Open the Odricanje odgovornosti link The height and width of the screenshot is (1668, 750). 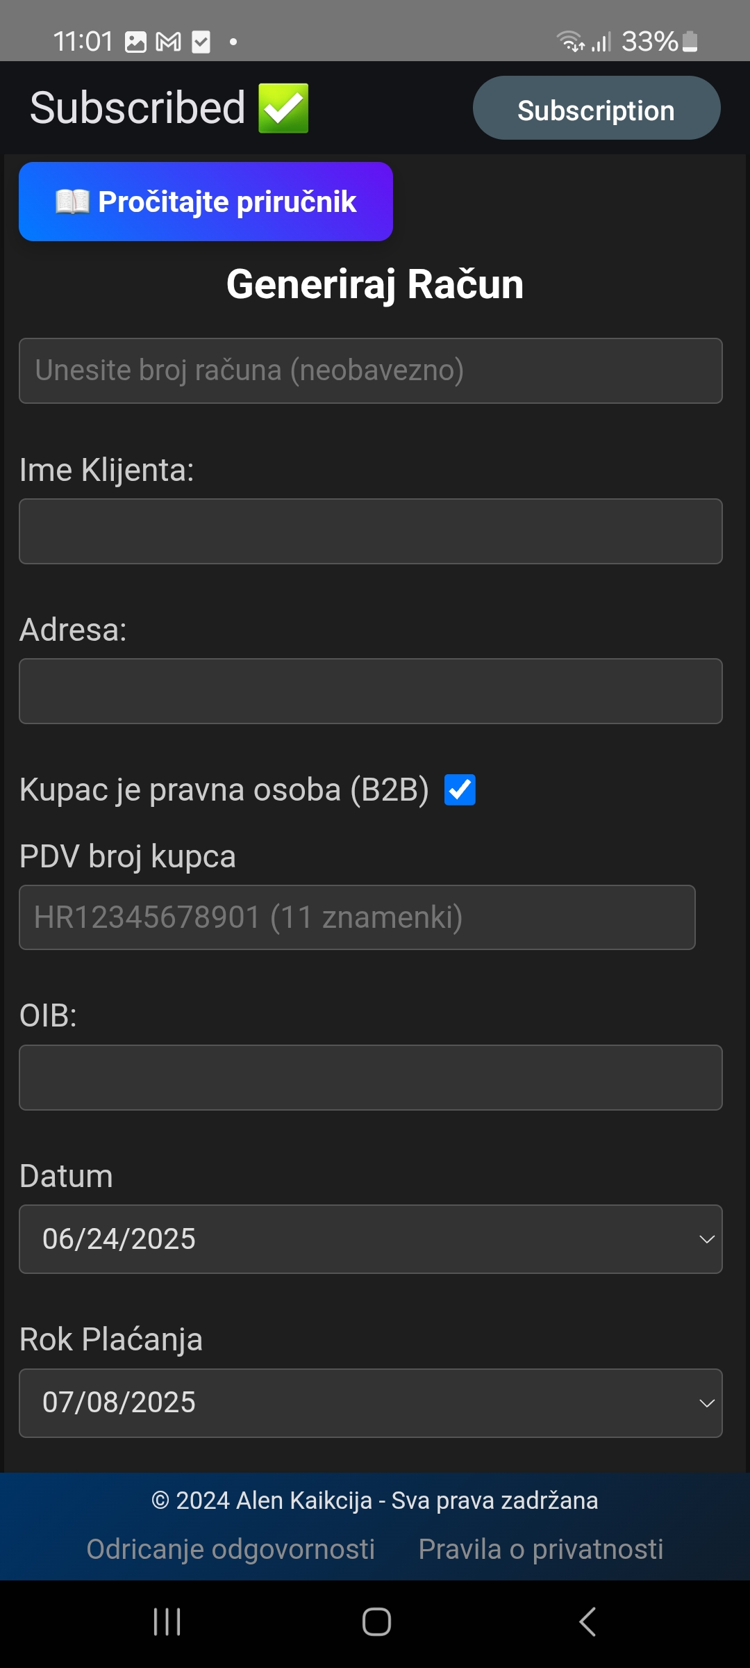pos(231,1549)
